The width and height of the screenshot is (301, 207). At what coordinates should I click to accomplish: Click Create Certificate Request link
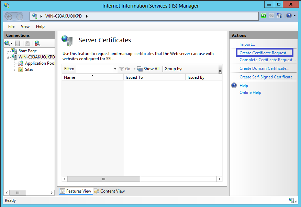[264, 53]
